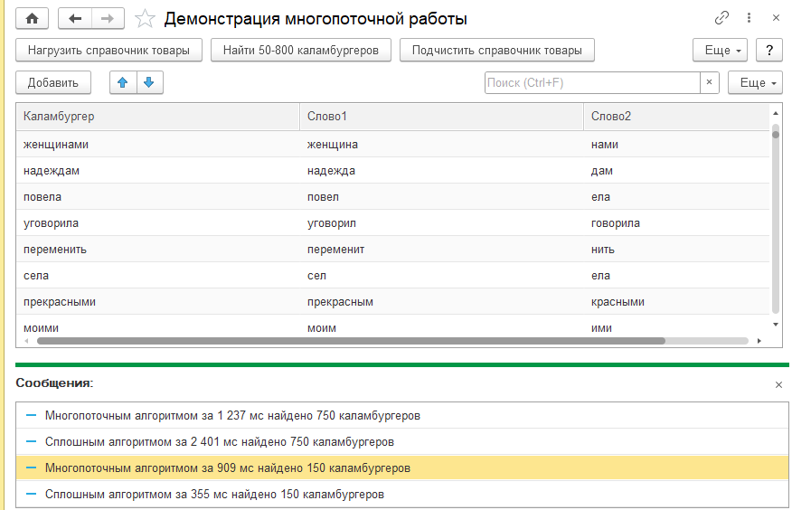This screenshot has height=510, width=792.
Task: Click the Добавить button
Action: point(53,82)
